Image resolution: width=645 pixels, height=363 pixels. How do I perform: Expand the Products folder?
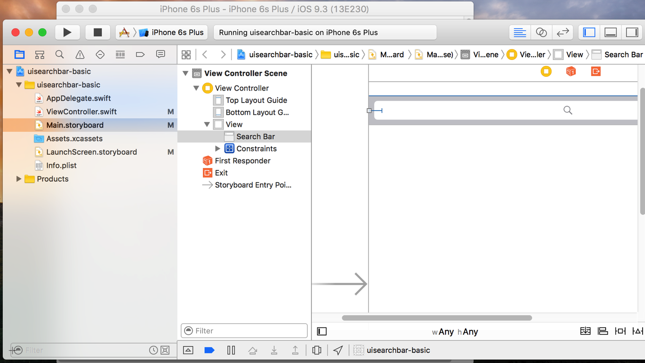(19, 179)
